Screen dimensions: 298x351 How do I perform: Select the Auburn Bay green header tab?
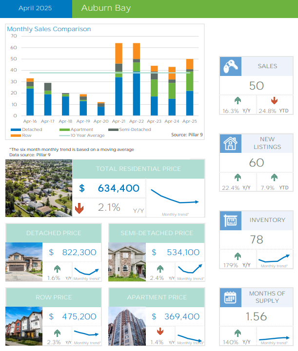tap(184, 9)
